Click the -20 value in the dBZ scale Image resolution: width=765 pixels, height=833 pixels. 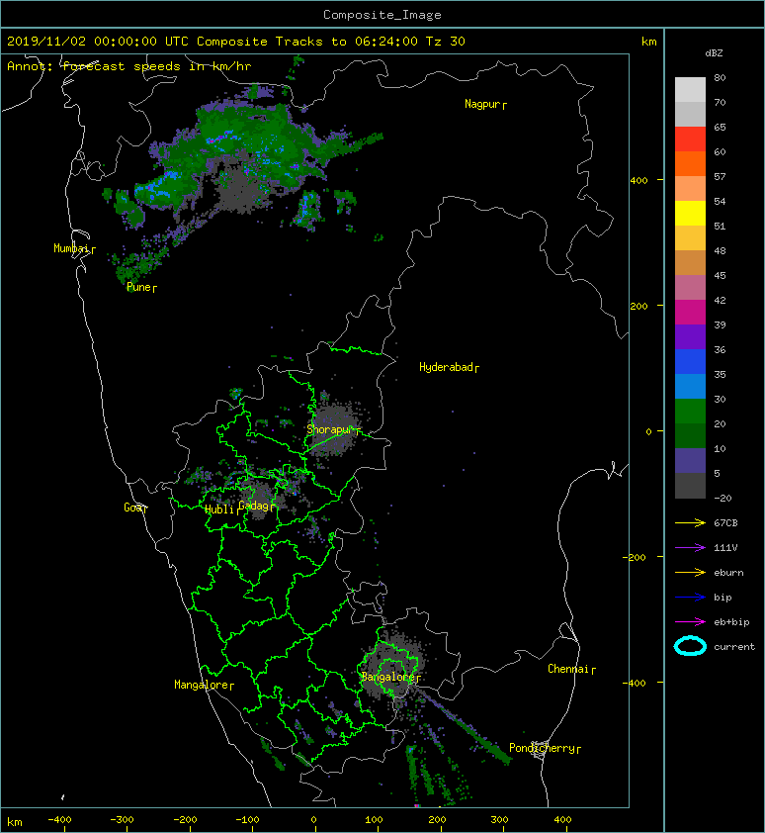pos(722,499)
